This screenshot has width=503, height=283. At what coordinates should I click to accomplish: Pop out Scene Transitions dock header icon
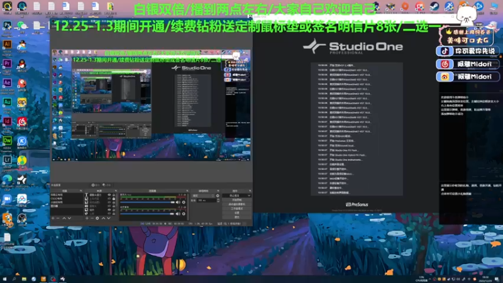point(218,191)
